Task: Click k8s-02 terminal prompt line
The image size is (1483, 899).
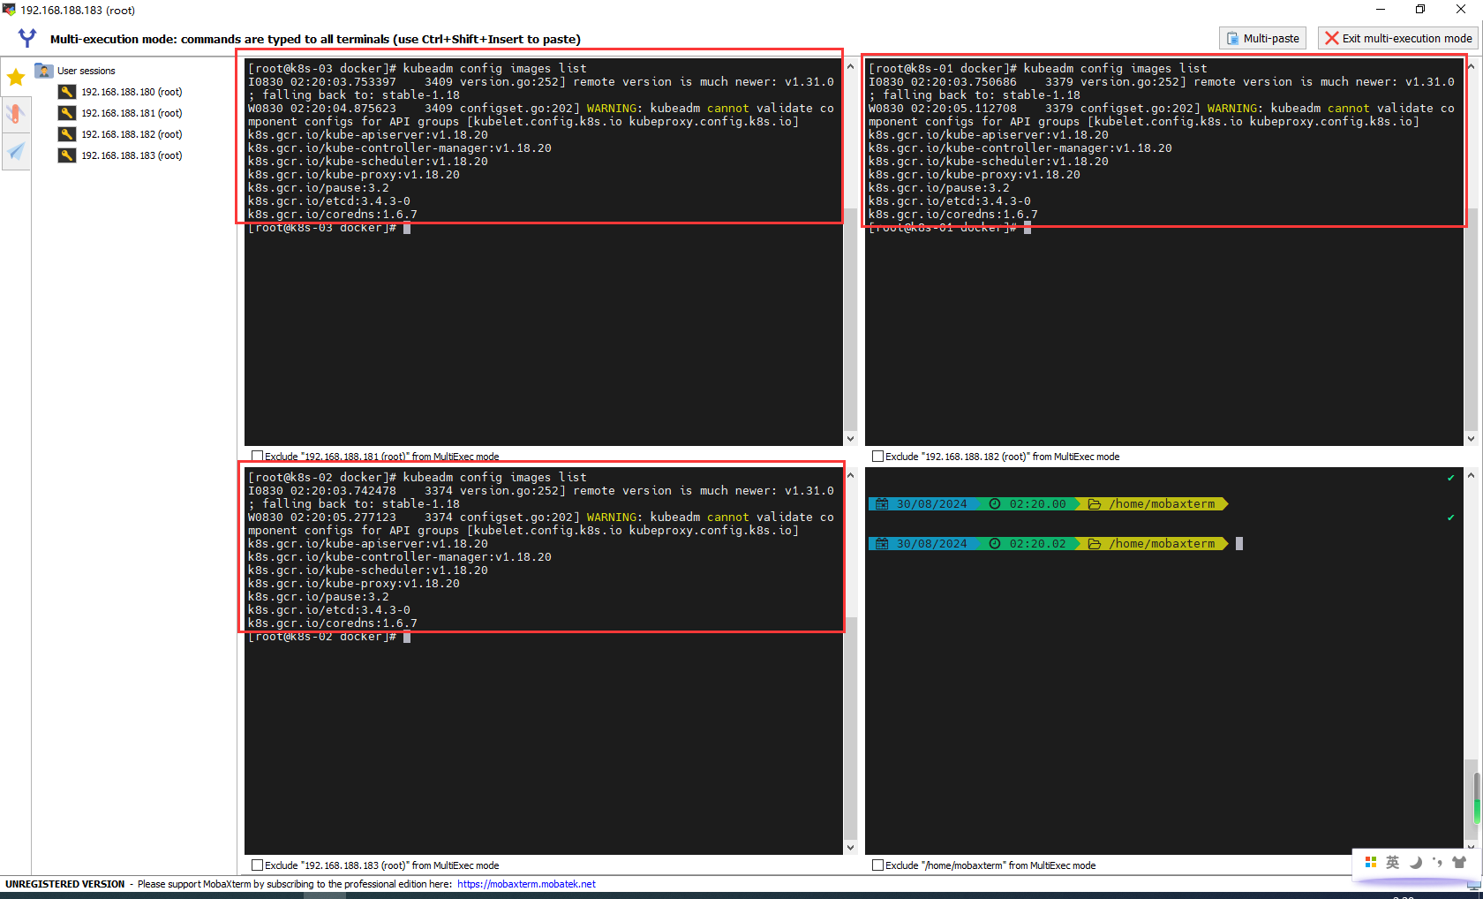Action: click(x=329, y=637)
